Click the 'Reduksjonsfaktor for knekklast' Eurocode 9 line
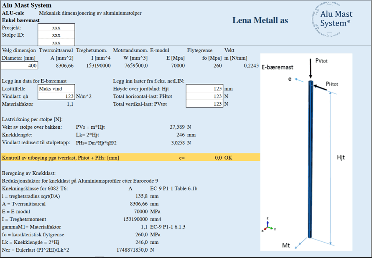 pos(80,181)
